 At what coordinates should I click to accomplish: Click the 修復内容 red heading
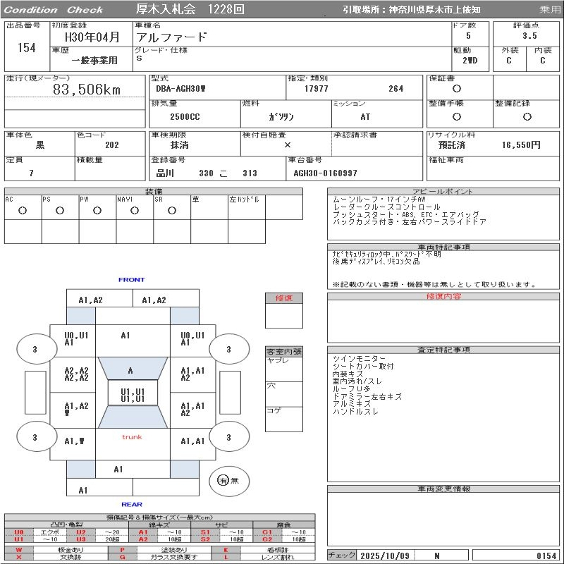tap(443, 296)
